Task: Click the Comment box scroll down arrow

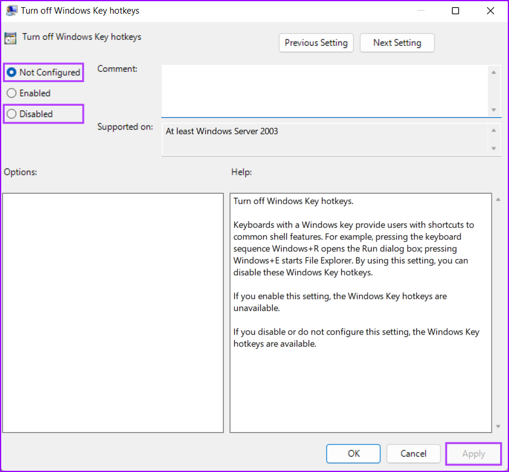Action: [x=494, y=110]
